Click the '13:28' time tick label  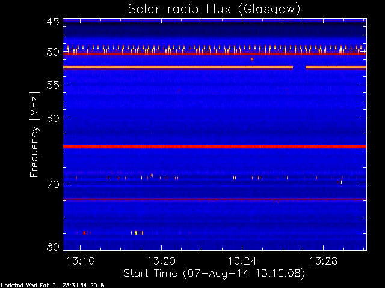point(323,261)
